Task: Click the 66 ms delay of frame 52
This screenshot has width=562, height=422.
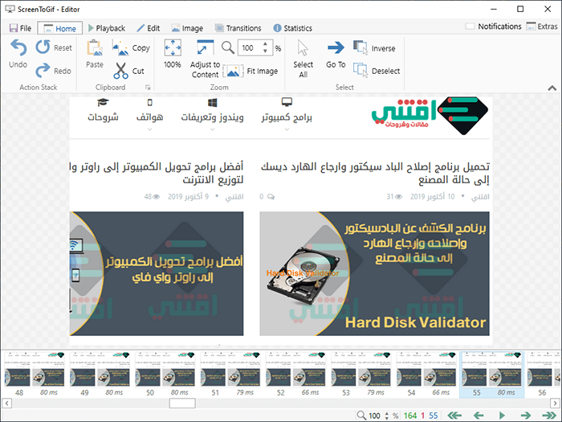Action: pos(310,392)
